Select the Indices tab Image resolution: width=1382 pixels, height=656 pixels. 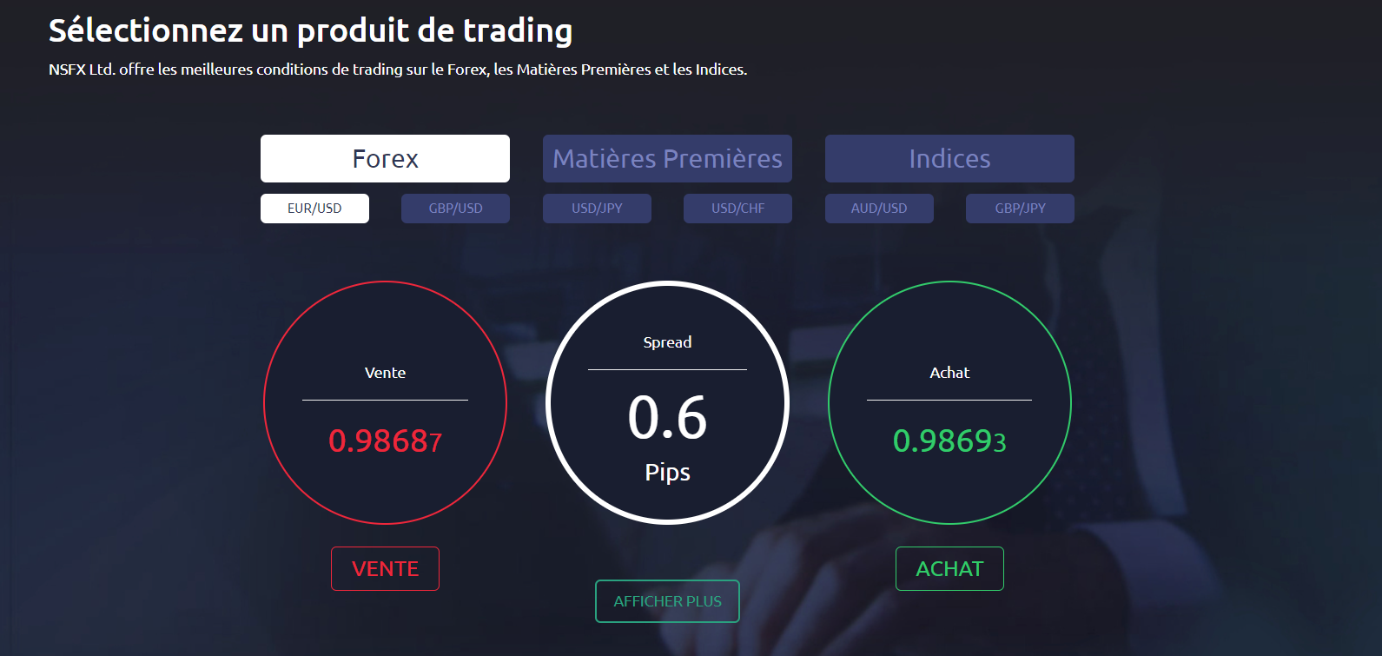click(949, 158)
